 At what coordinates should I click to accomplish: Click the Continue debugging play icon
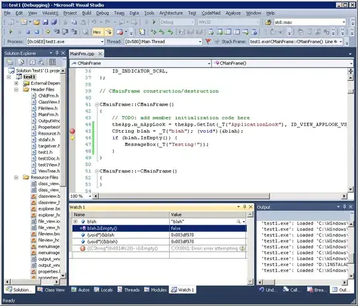[11, 32]
